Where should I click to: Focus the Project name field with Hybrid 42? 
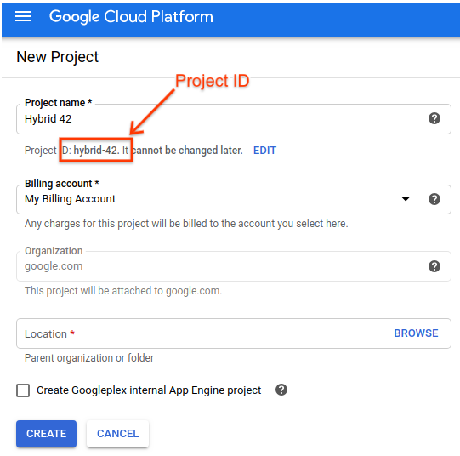pyautogui.click(x=234, y=119)
